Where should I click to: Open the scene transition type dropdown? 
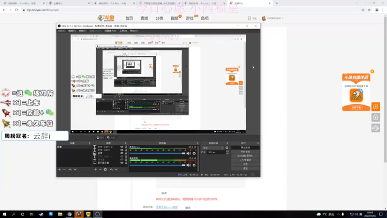tap(213, 148)
